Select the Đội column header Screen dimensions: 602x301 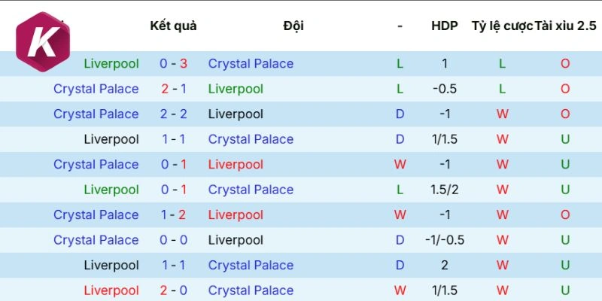tap(293, 26)
